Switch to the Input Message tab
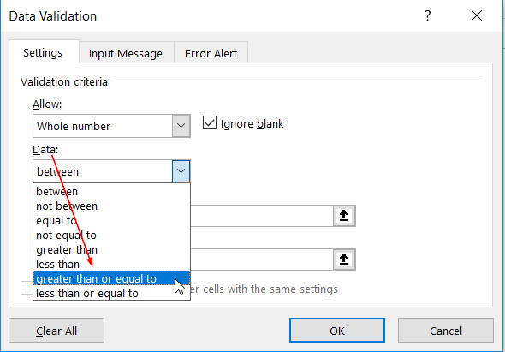Screen dimensions: 505x352 click(126, 53)
